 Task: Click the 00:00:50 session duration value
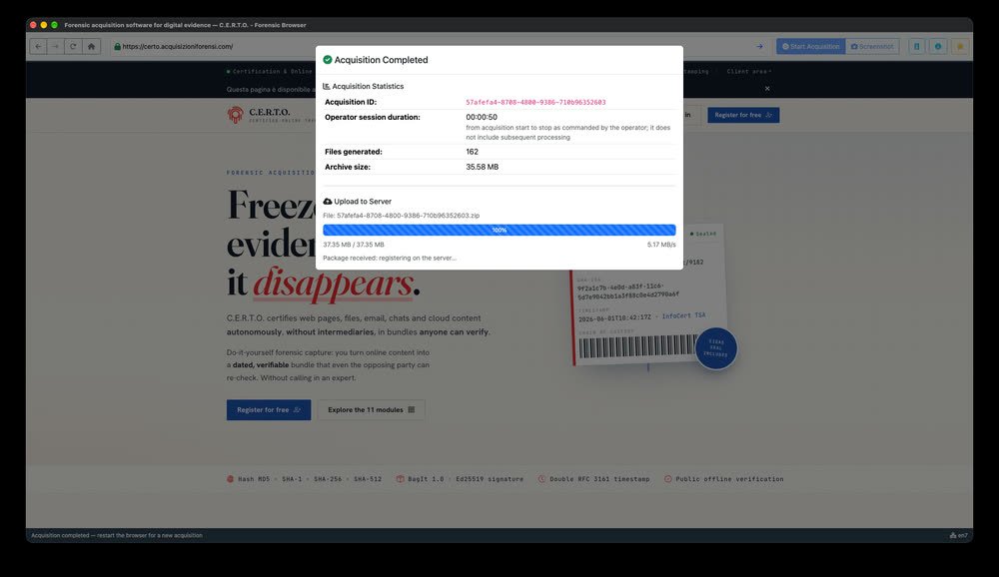[x=482, y=117]
